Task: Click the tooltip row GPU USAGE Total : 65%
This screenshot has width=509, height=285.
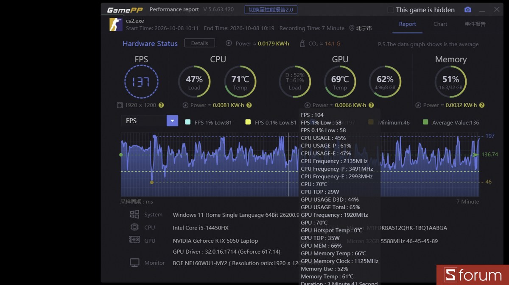Action: coord(330,207)
